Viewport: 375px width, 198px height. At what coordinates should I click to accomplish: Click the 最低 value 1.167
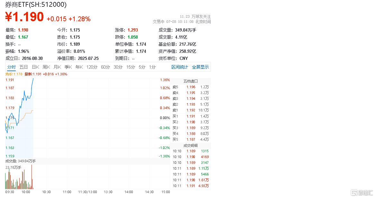point(23,37)
